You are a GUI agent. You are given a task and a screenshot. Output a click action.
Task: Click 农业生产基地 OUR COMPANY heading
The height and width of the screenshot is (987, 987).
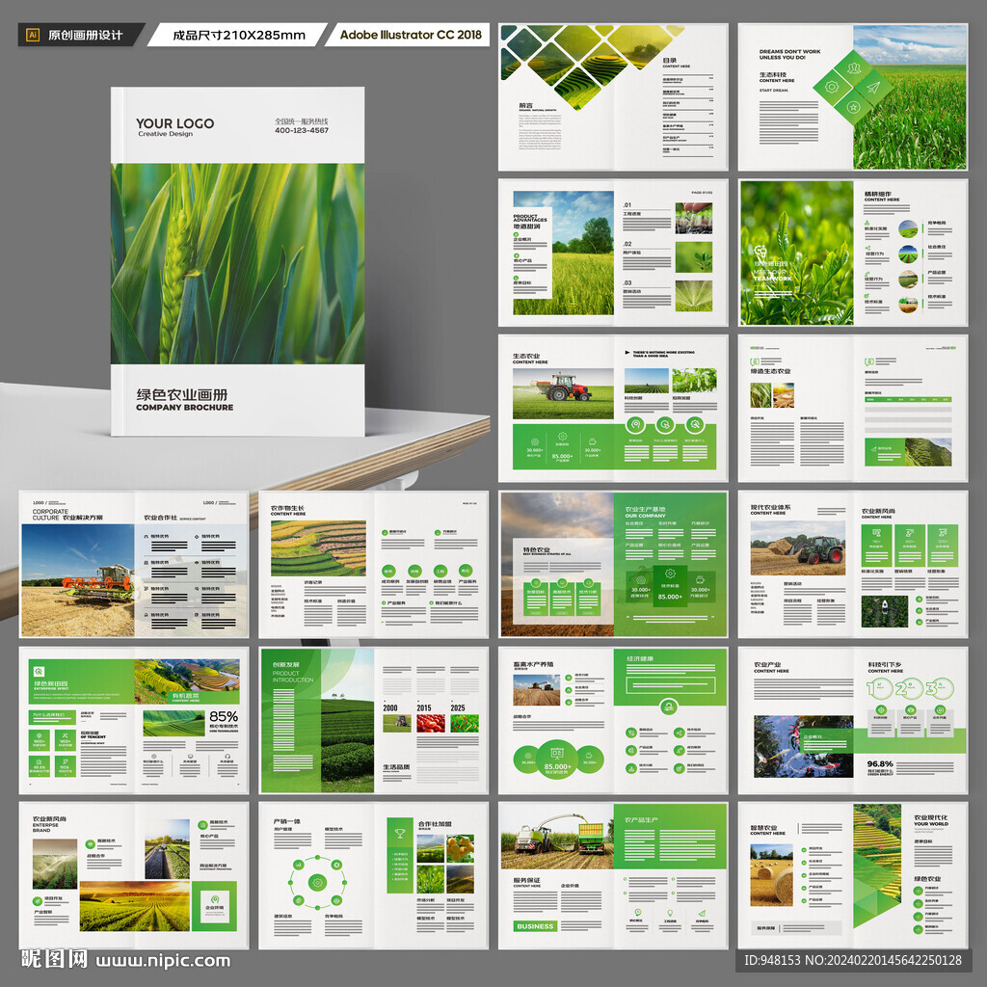(645, 512)
